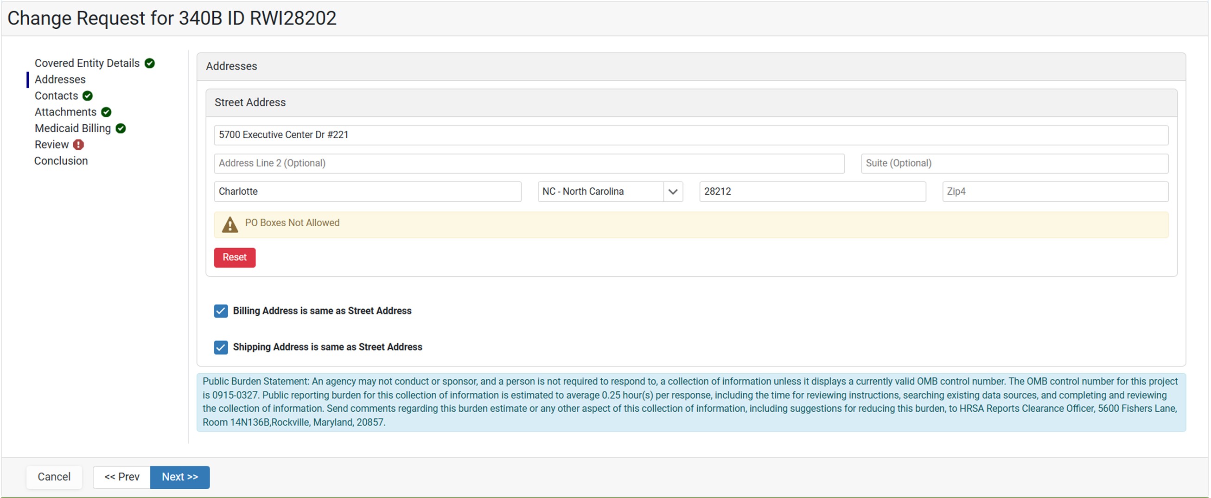Viewport: 1211px width, 498px height.
Task: Go to the Addresses step in sidebar
Action: (x=60, y=79)
